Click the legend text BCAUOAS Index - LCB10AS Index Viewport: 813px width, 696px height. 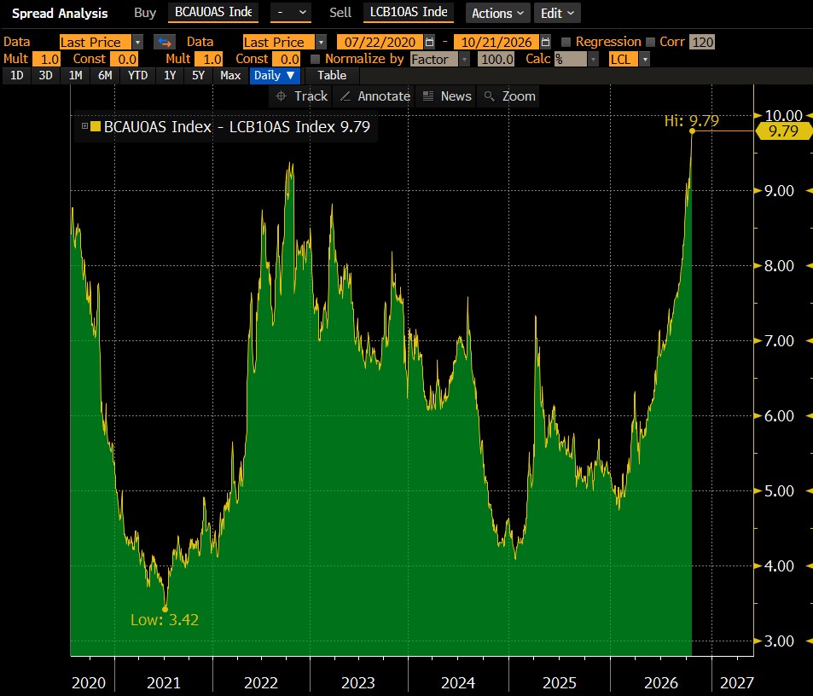(219, 127)
